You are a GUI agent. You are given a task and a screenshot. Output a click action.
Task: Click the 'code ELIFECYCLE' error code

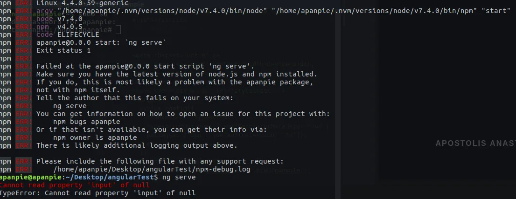click(x=68, y=34)
